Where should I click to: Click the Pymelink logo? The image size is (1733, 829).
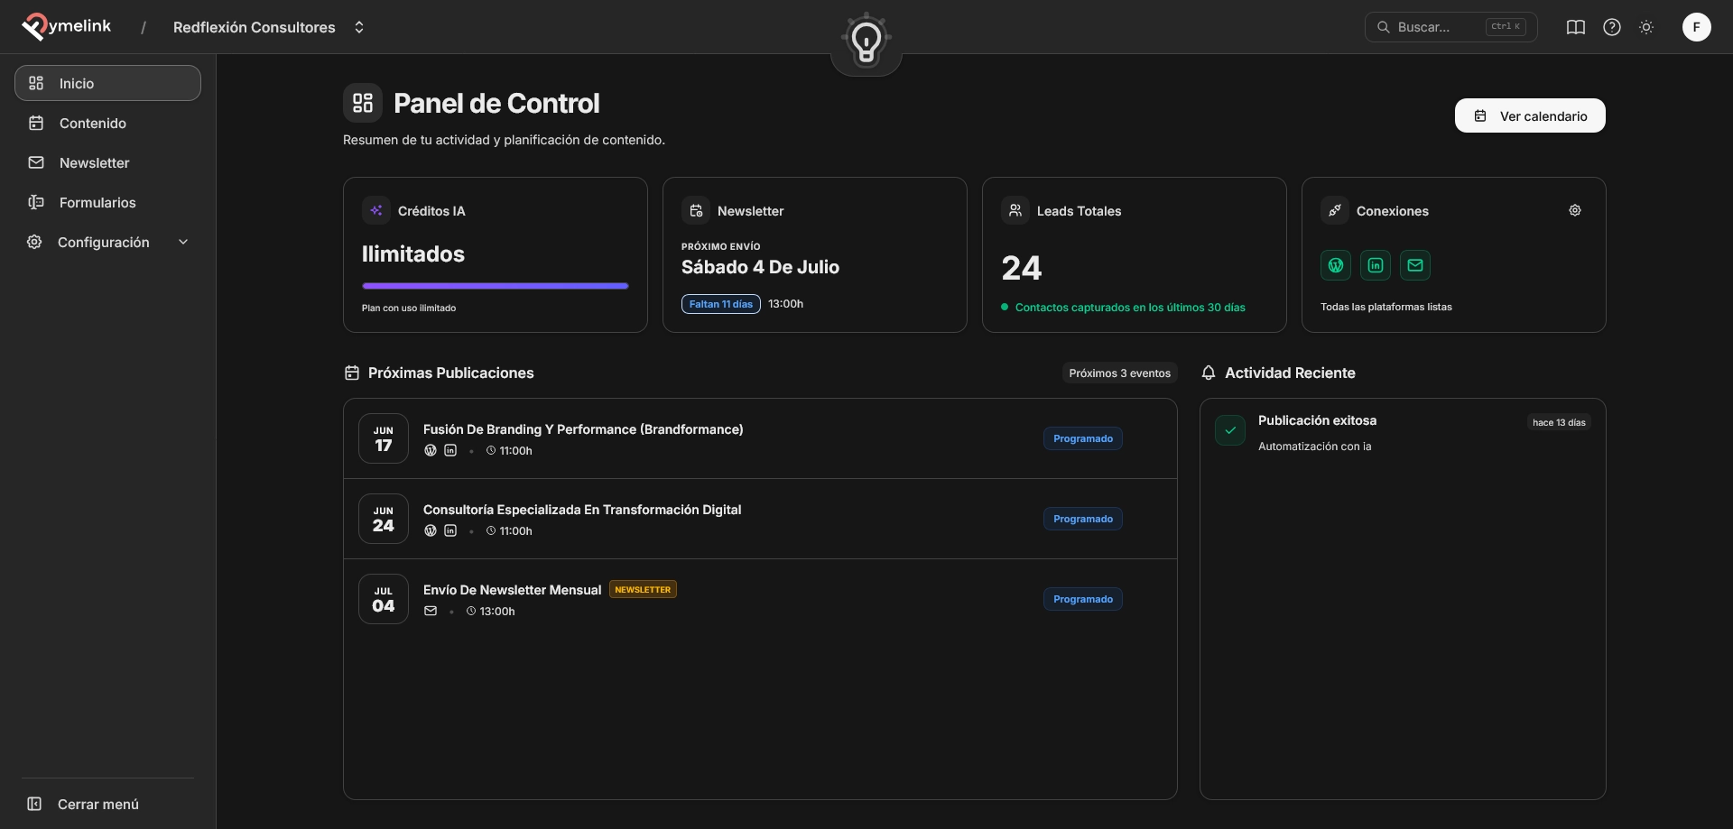coord(66,27)
